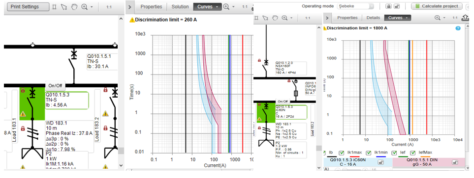Expand zoom options in the 260 A curves panel

click(x=233, y=7)
